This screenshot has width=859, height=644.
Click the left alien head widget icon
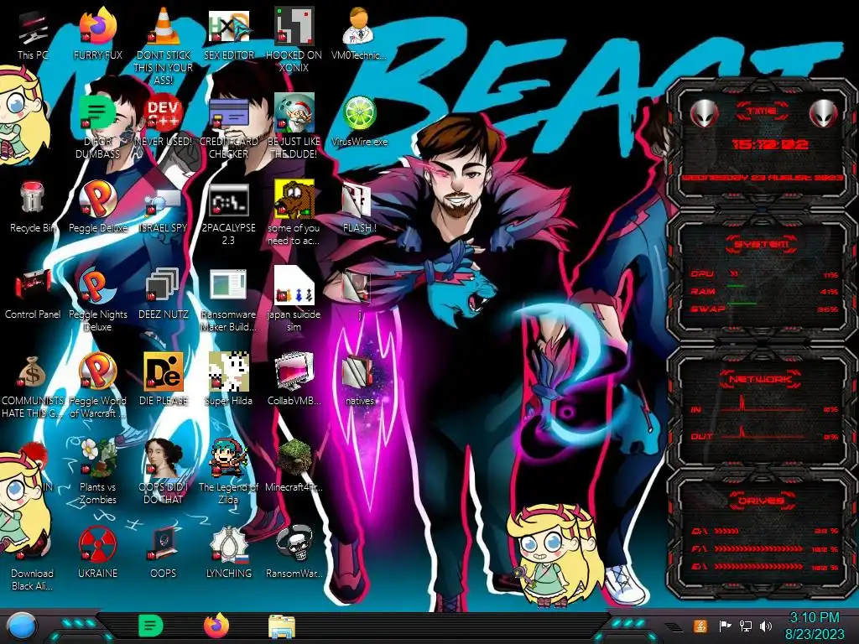coord(705,114)
